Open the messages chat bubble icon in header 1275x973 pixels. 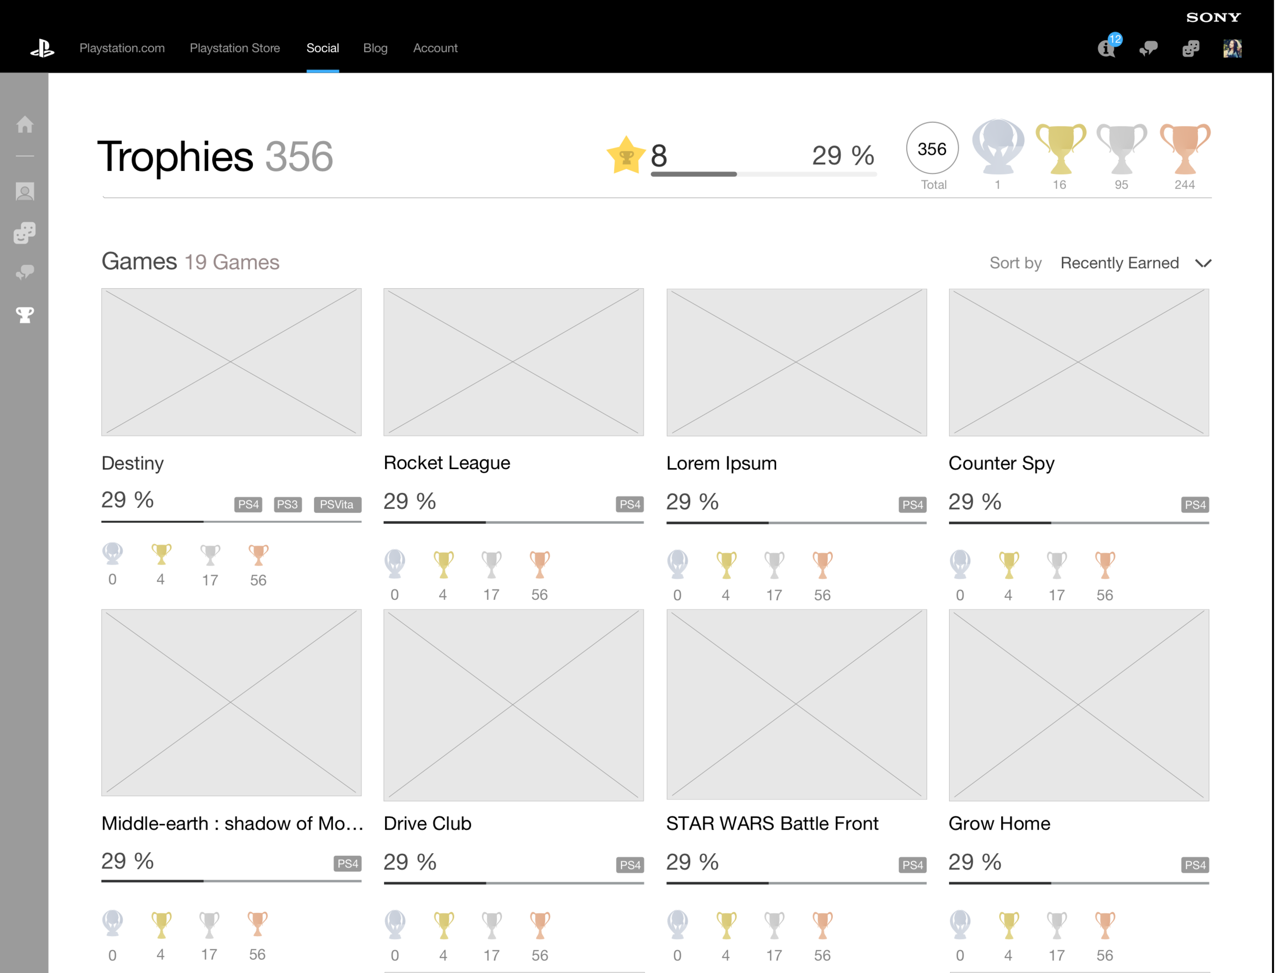1148,48
